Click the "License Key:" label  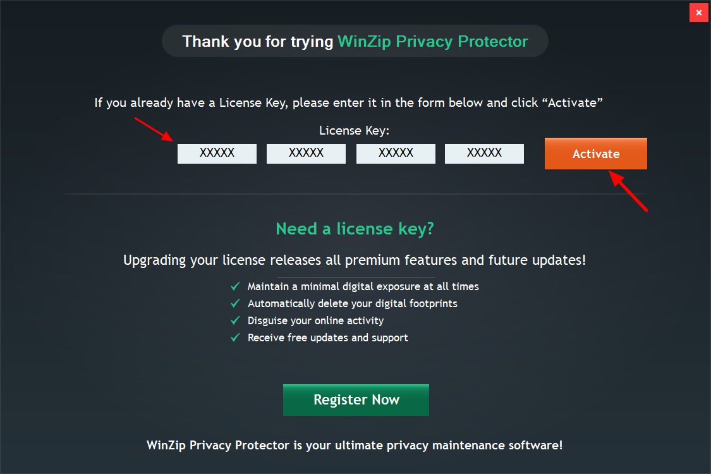click(355, 131)
